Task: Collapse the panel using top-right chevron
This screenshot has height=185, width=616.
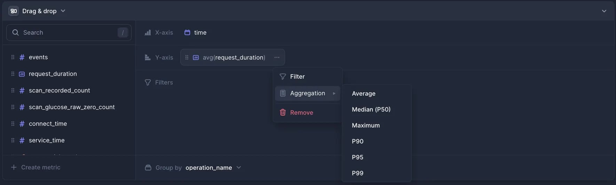Action: coord(604,11)
